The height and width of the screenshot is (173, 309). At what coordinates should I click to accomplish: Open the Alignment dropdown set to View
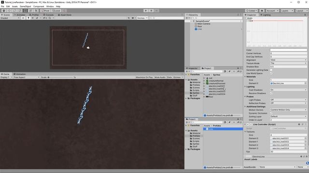click(288, 60)
